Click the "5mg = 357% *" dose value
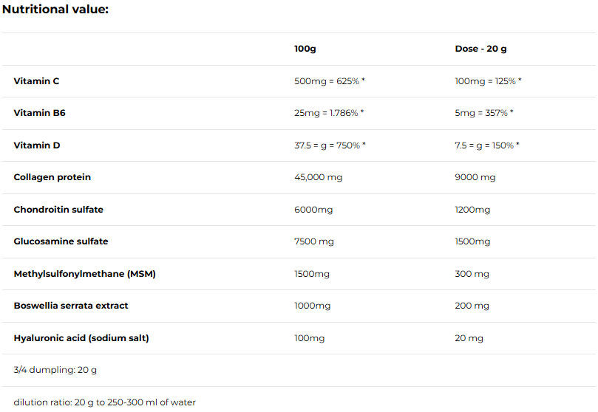 [x=483, y=113]
